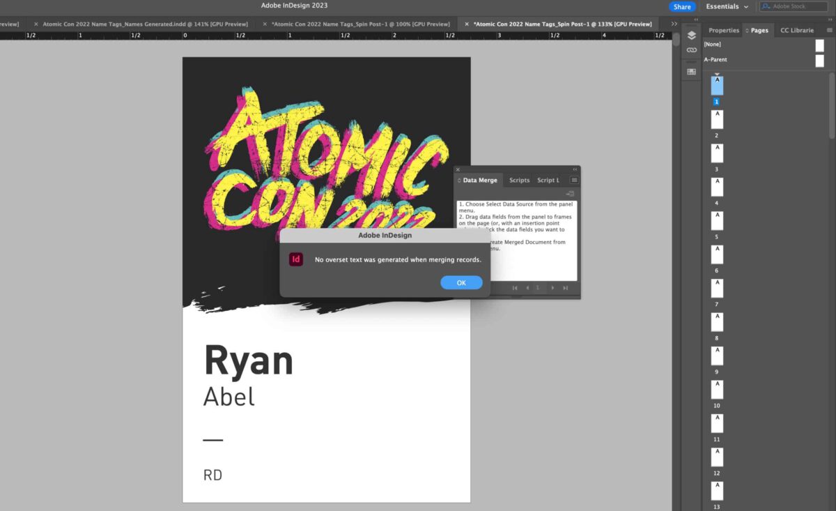
Task: Go to first record in Data Merge navigation
Action: coord(516,287)
